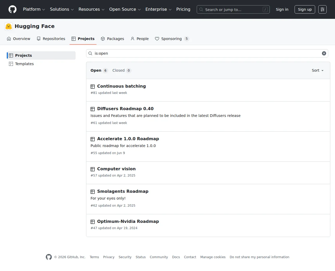Screen dimensions: 335x271
Task: Open the Hugging Face avatar icon
Action: pyautogui.click(x=9, y=26)
